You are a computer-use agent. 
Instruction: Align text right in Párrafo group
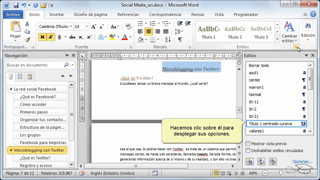pos(157,31)
